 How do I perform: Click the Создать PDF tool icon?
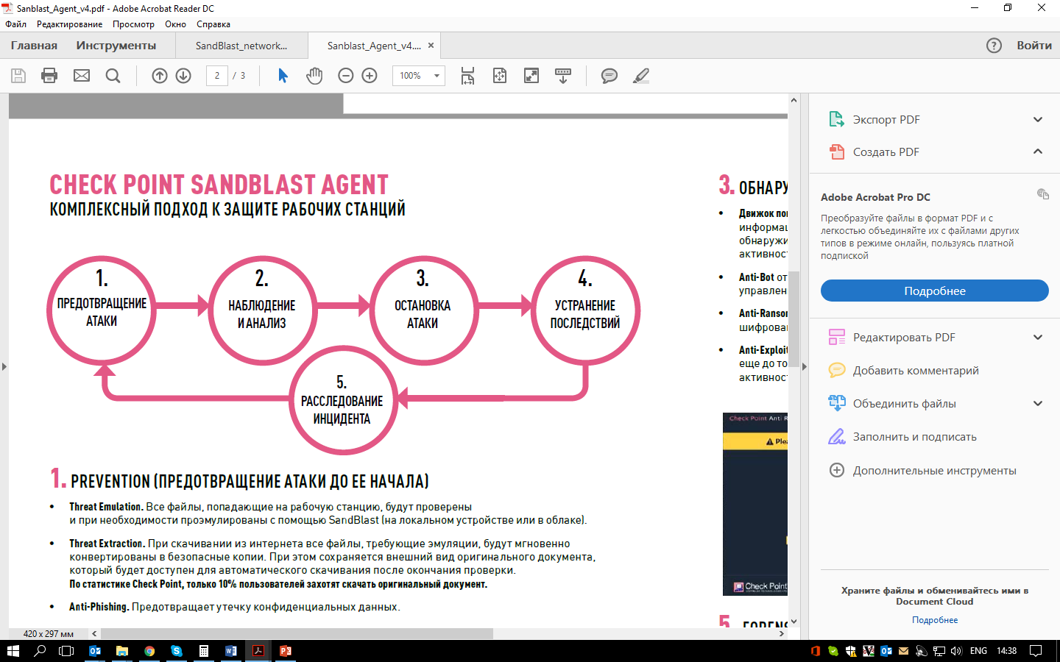836,152
